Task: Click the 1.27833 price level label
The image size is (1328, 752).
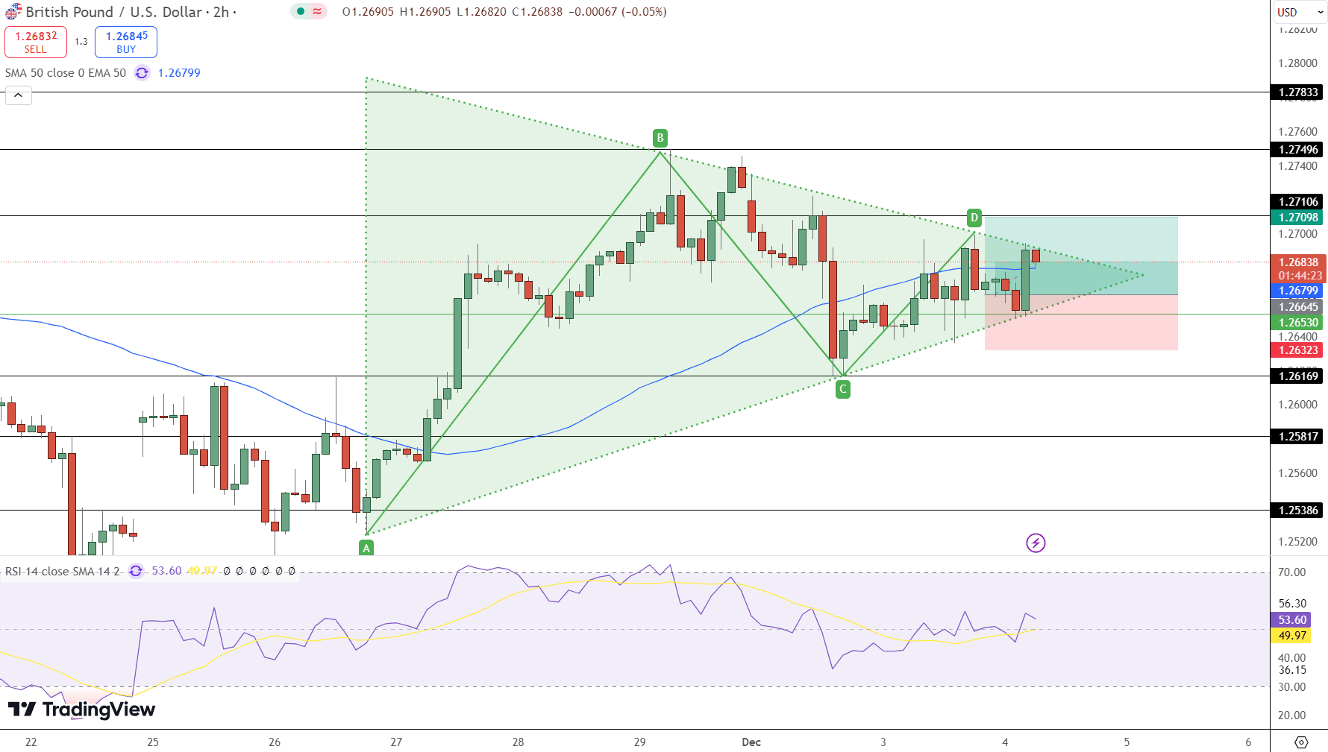Action: point(1298,92)
